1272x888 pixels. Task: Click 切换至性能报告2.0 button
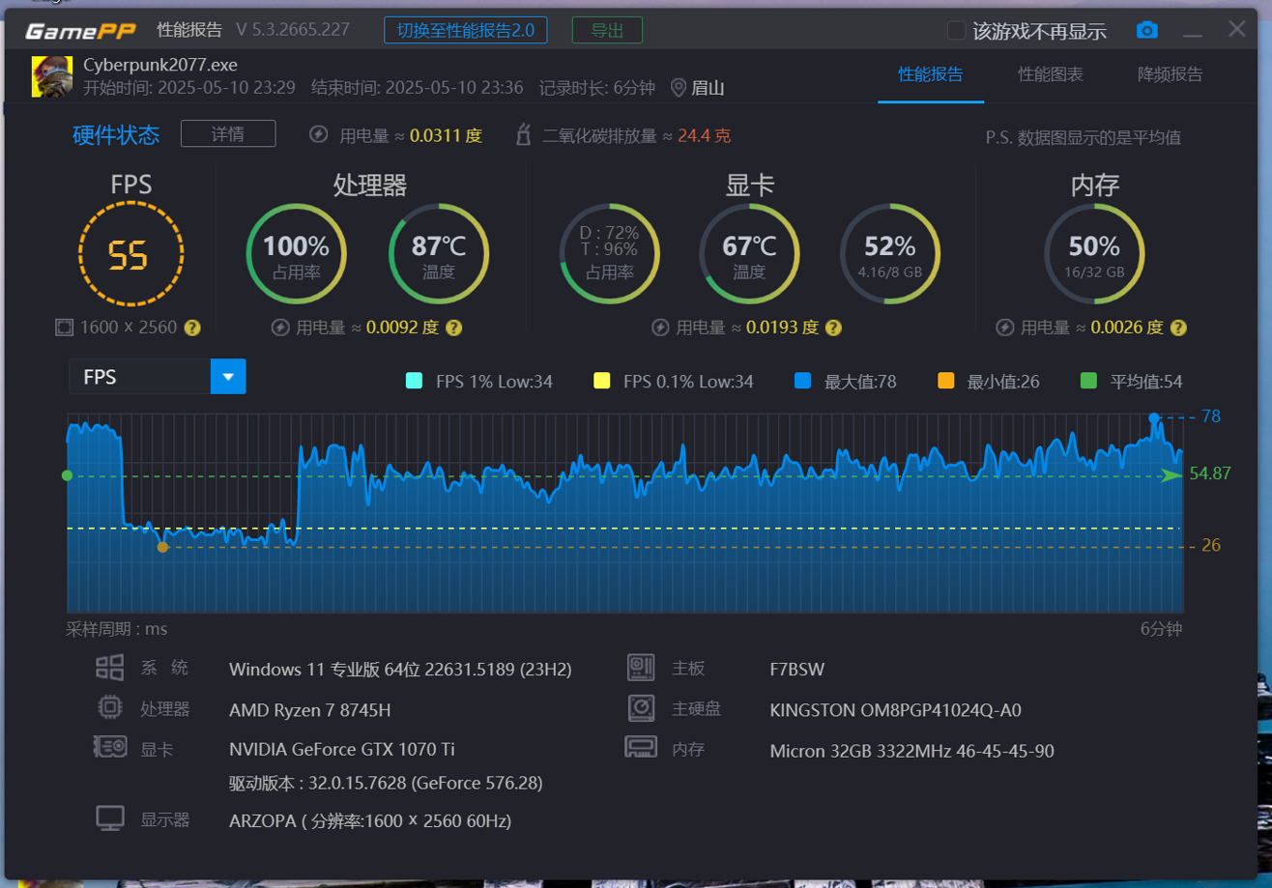(x=466, y=30)
